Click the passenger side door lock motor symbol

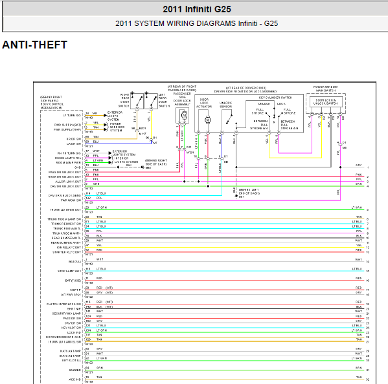click(184, 115)
